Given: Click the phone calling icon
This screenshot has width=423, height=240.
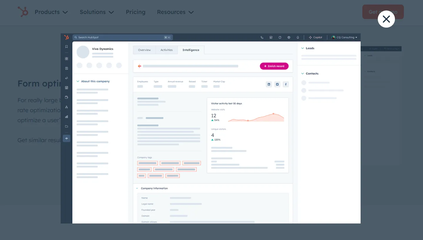Looking at the screenshot, I should tap(262, 37).
